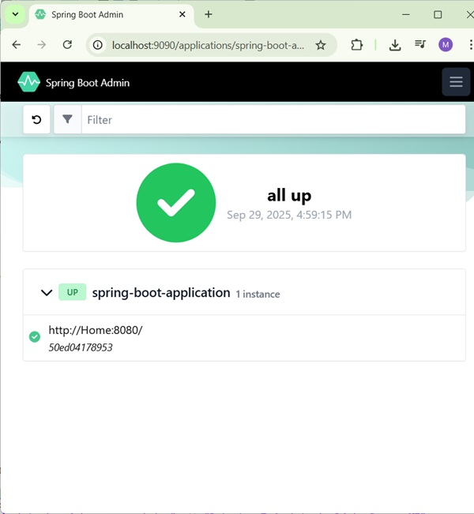474x514 pixels.
Task: Open a new browser tab
Action: (209, 14)
